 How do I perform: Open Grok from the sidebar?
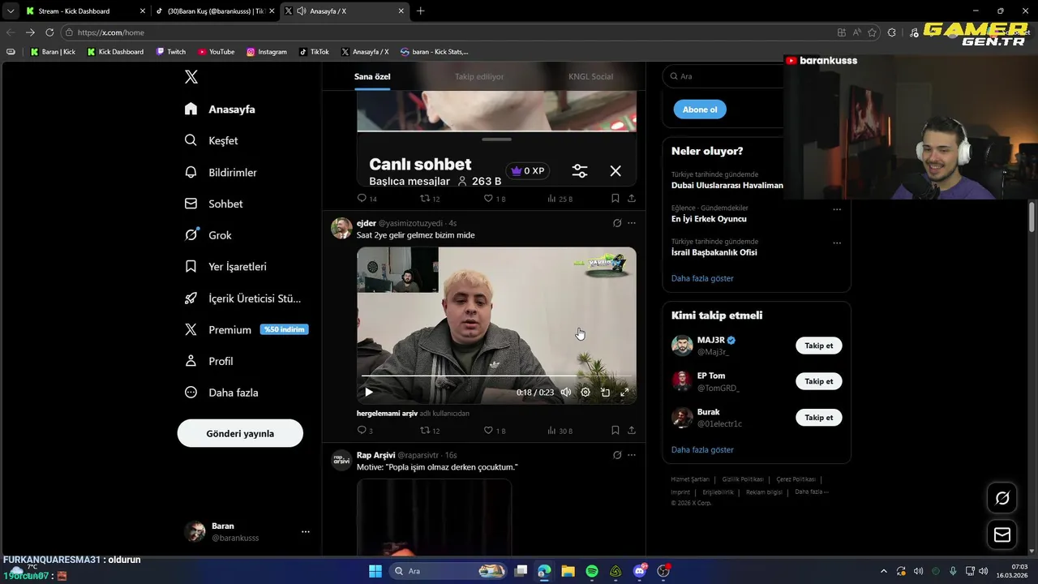coord(208,235)
